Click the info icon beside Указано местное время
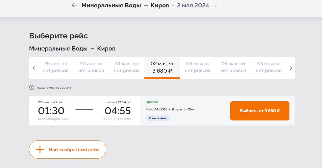322x168 pixels. (31, 88)
